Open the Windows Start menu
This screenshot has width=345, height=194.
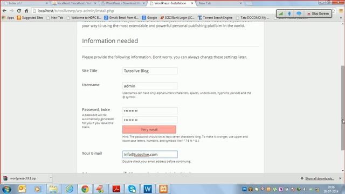click(6, 189)
